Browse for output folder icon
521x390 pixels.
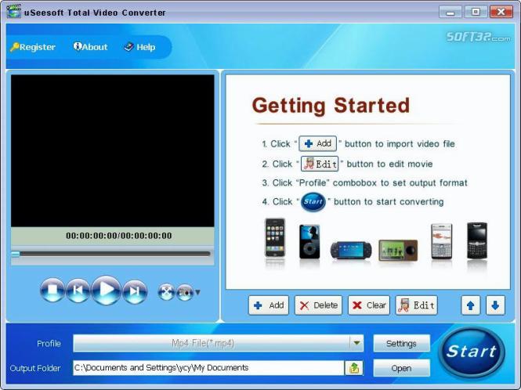(354, 368)
